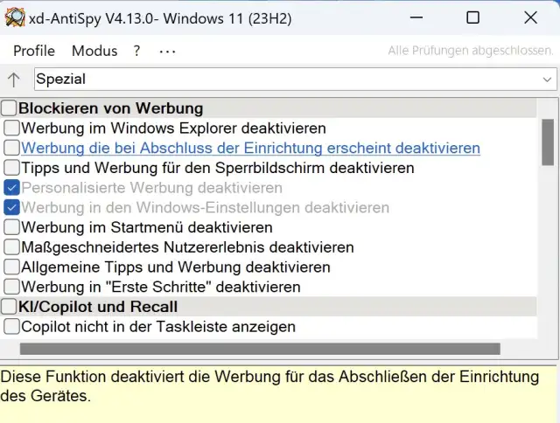Click the vertical scrollbar thumb
Viewport: 560px width, 423px height.
[548, 142]
